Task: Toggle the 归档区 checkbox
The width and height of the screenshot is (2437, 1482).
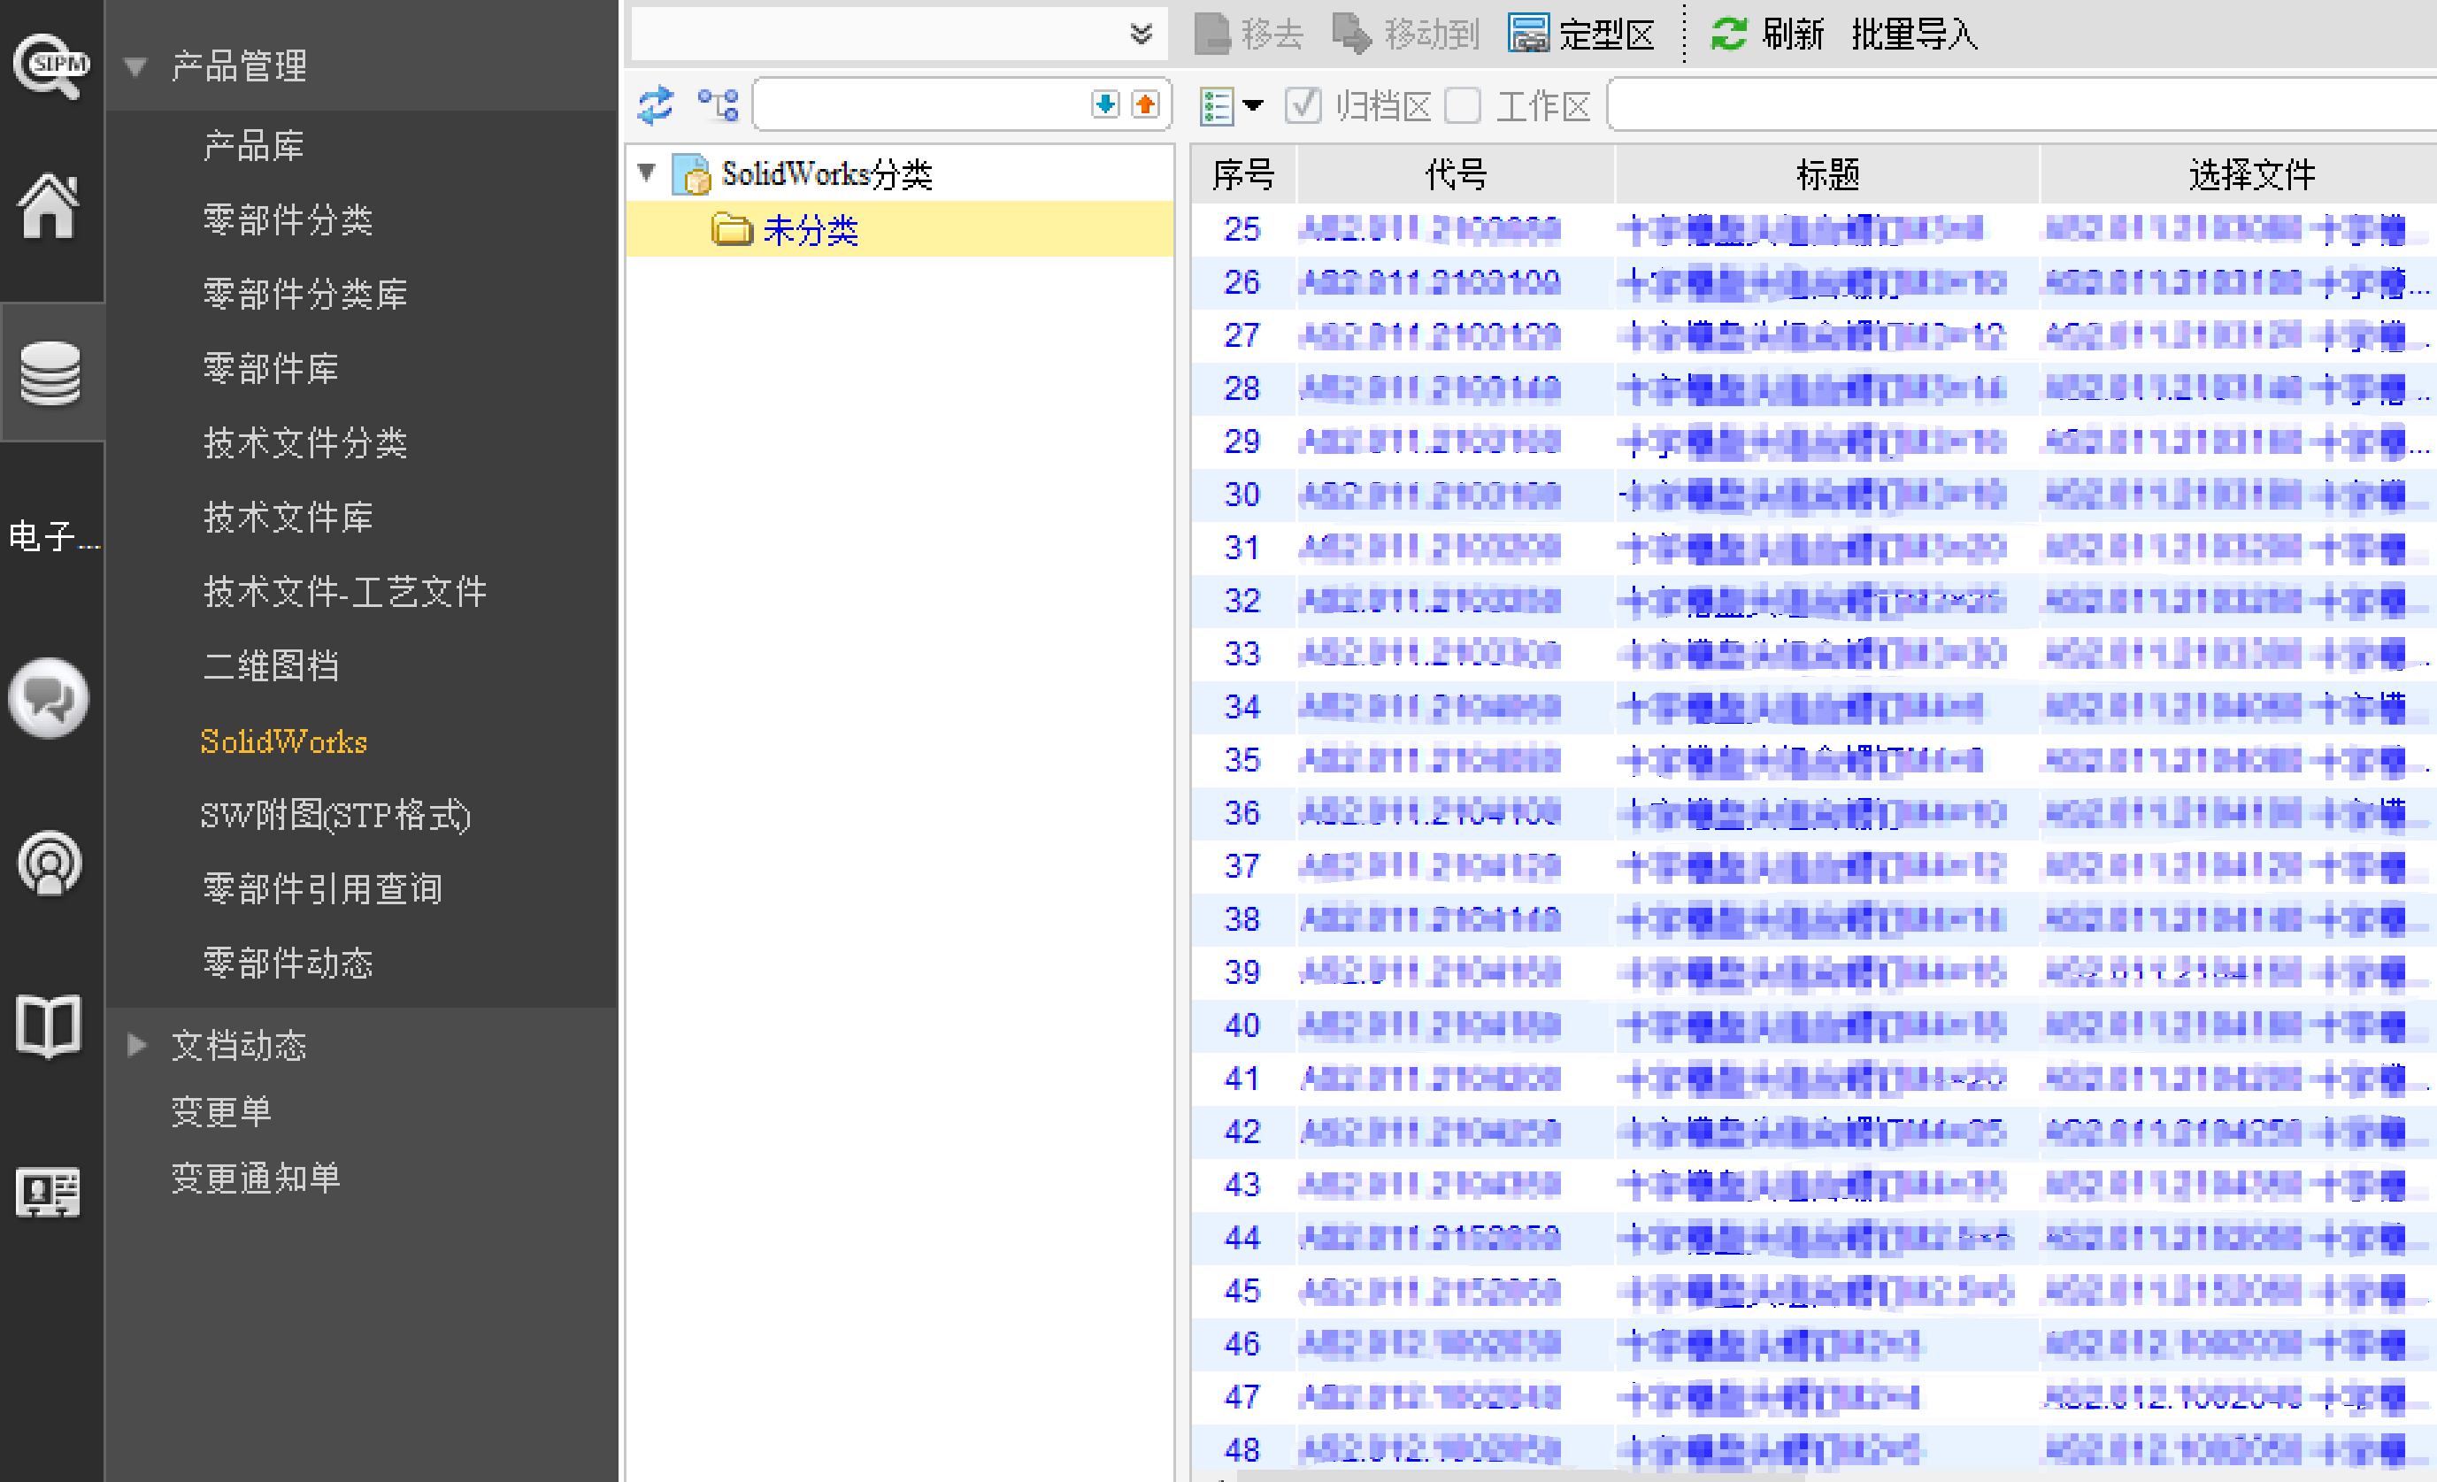Action: (1303, 104)
